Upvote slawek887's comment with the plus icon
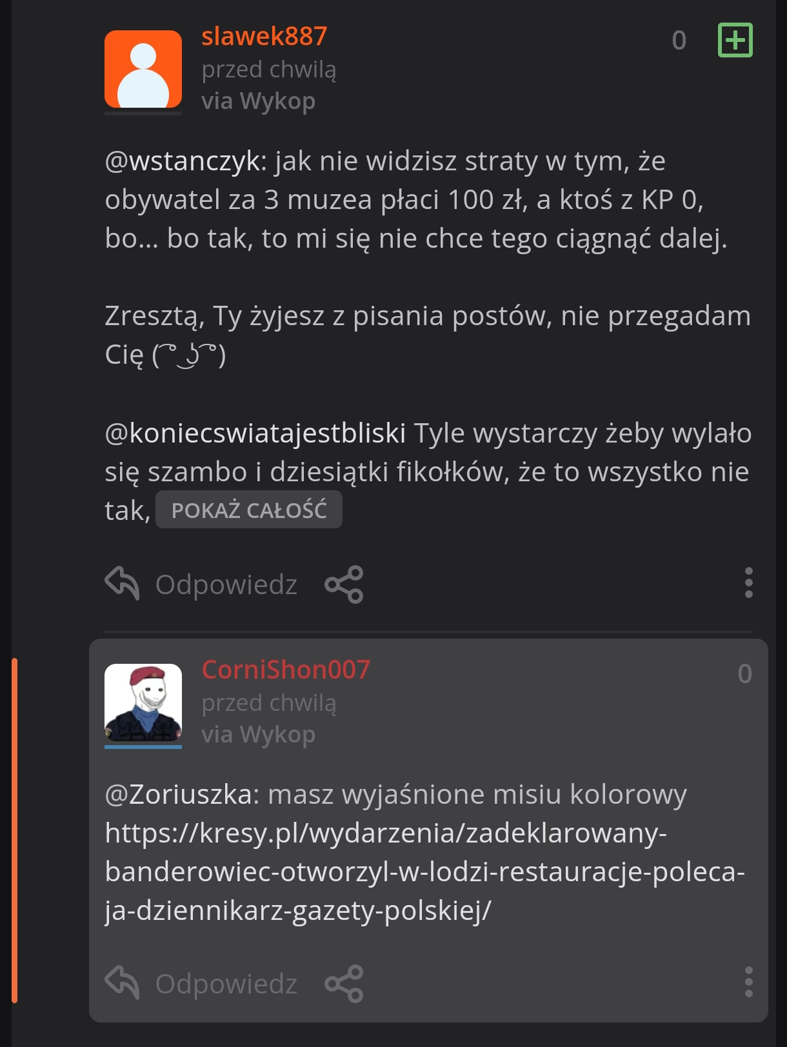This screenshot has height=1047, width=787. coord(735,40)
